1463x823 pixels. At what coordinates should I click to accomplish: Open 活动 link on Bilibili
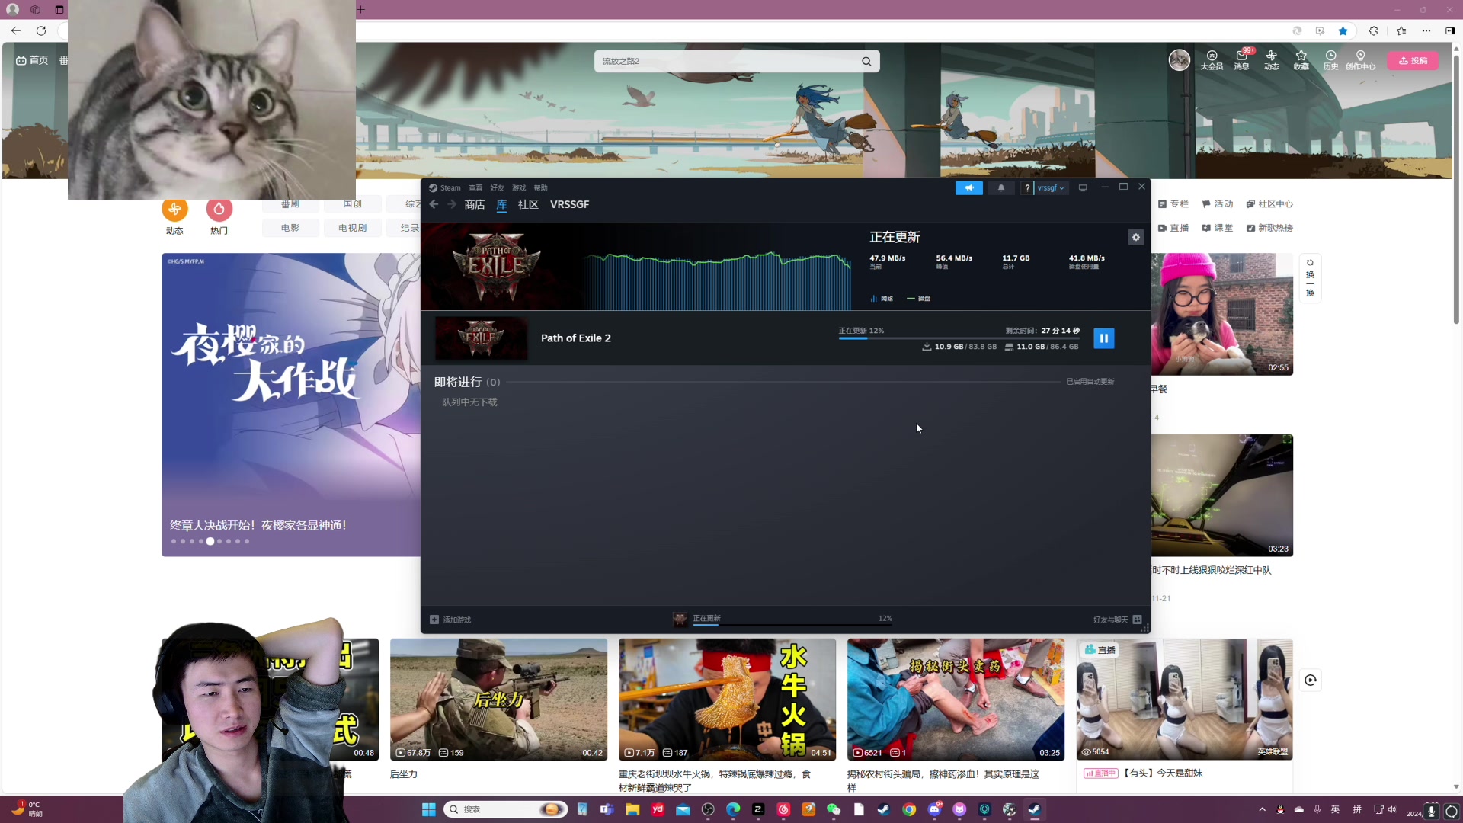click(1218, 204)
